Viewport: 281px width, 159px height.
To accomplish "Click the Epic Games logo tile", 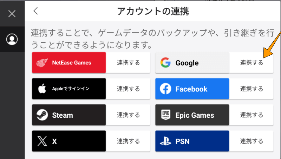I will (192, 115).
